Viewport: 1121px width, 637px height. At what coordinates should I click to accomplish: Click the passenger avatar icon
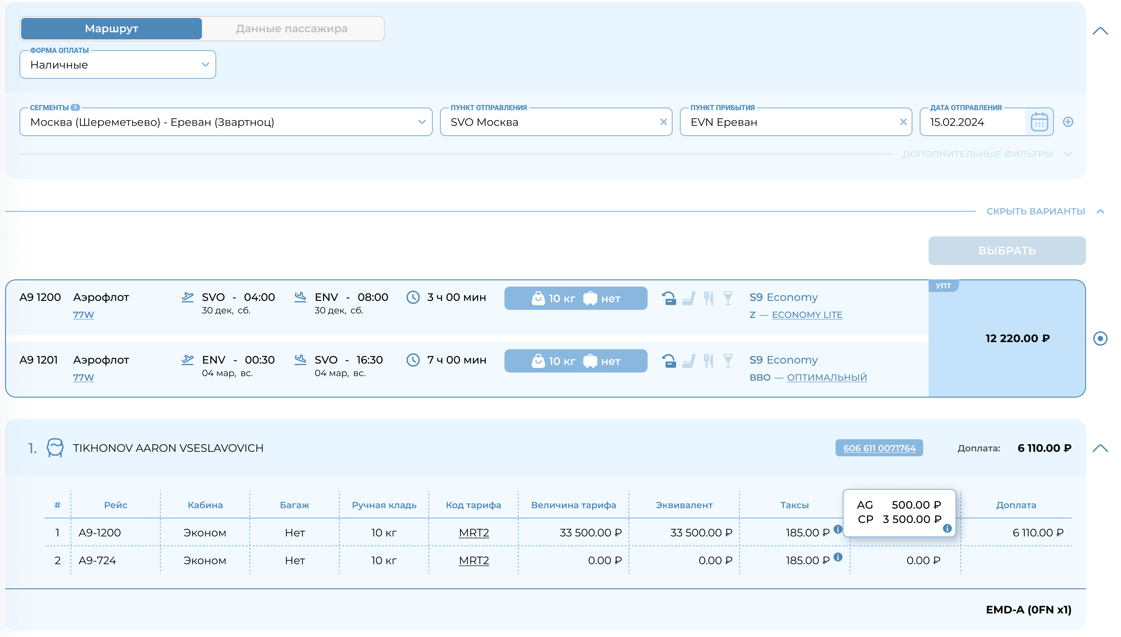pyautogui.click(x=55, y=448)
